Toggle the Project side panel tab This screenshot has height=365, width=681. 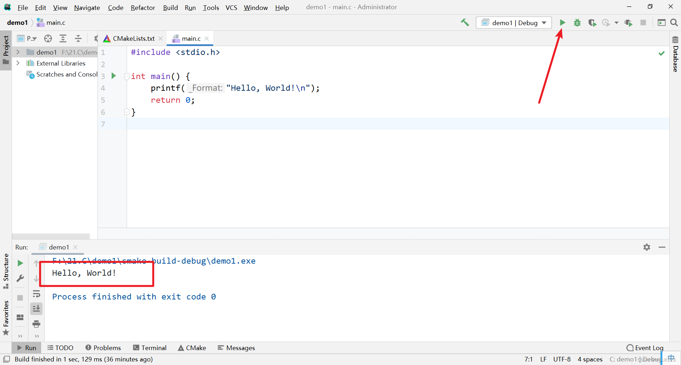[x=6, y=50]
